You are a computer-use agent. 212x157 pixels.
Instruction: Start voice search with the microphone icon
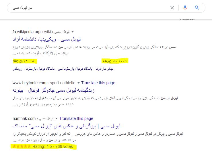click(185, 8)
